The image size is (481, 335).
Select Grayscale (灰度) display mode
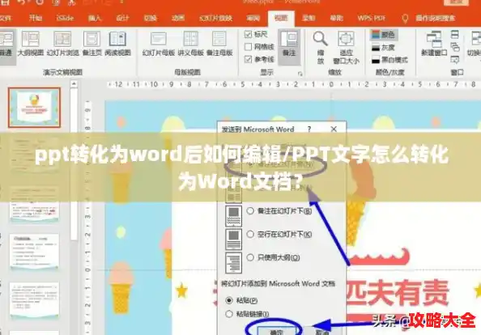pos(383,48)
